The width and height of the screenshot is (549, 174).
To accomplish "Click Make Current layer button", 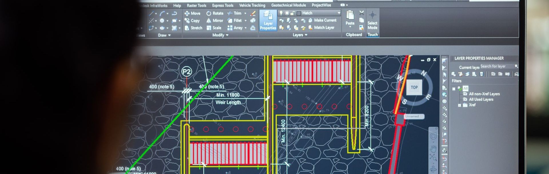I will pos(322,20).
